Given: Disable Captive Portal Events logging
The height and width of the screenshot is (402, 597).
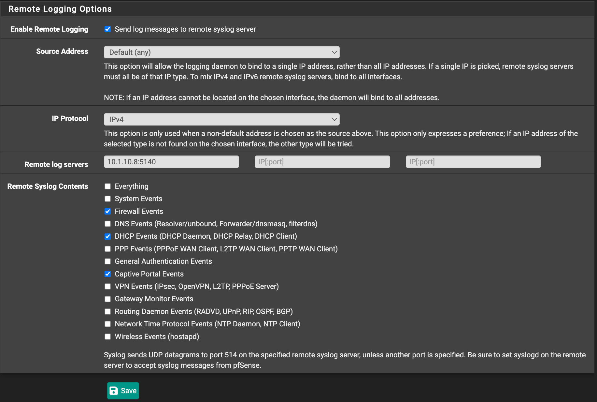Looking at the screenshot, I should click(x=108, y=274).
